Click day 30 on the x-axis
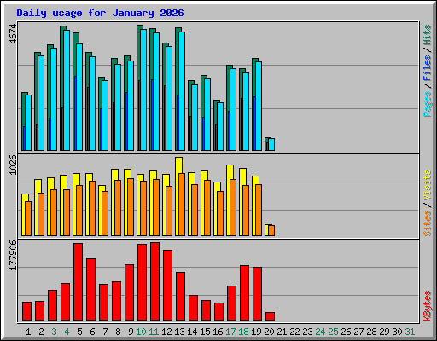The width and height of the screenshot is (437, 341). [x=397, y=332]
